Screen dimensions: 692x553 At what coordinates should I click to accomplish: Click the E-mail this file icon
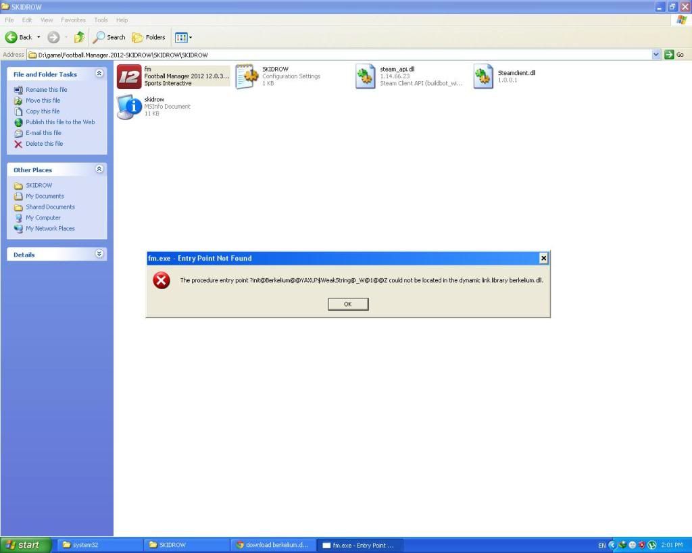coord(18,133)
